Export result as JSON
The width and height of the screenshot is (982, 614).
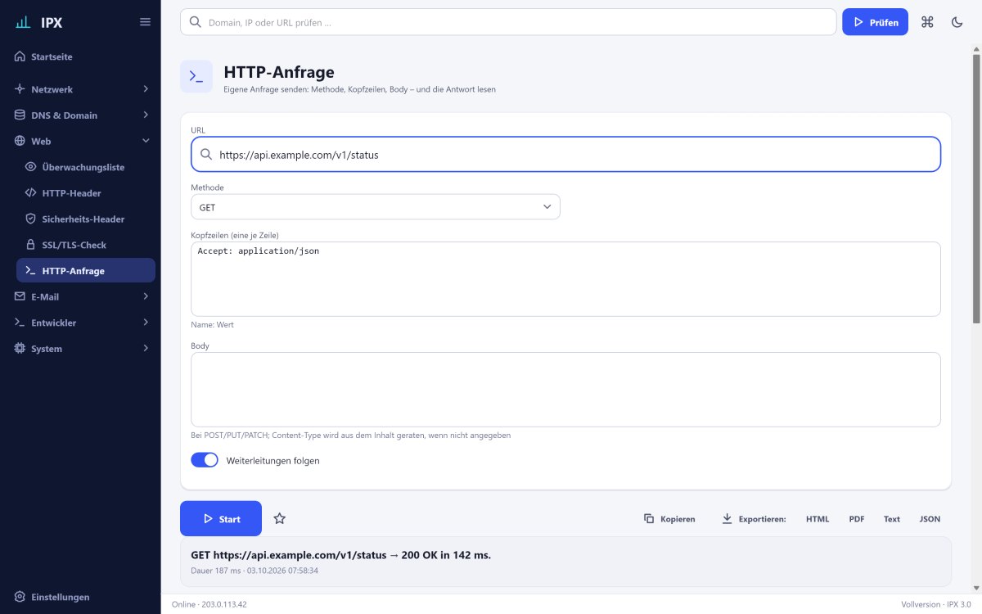coord(930,519)
